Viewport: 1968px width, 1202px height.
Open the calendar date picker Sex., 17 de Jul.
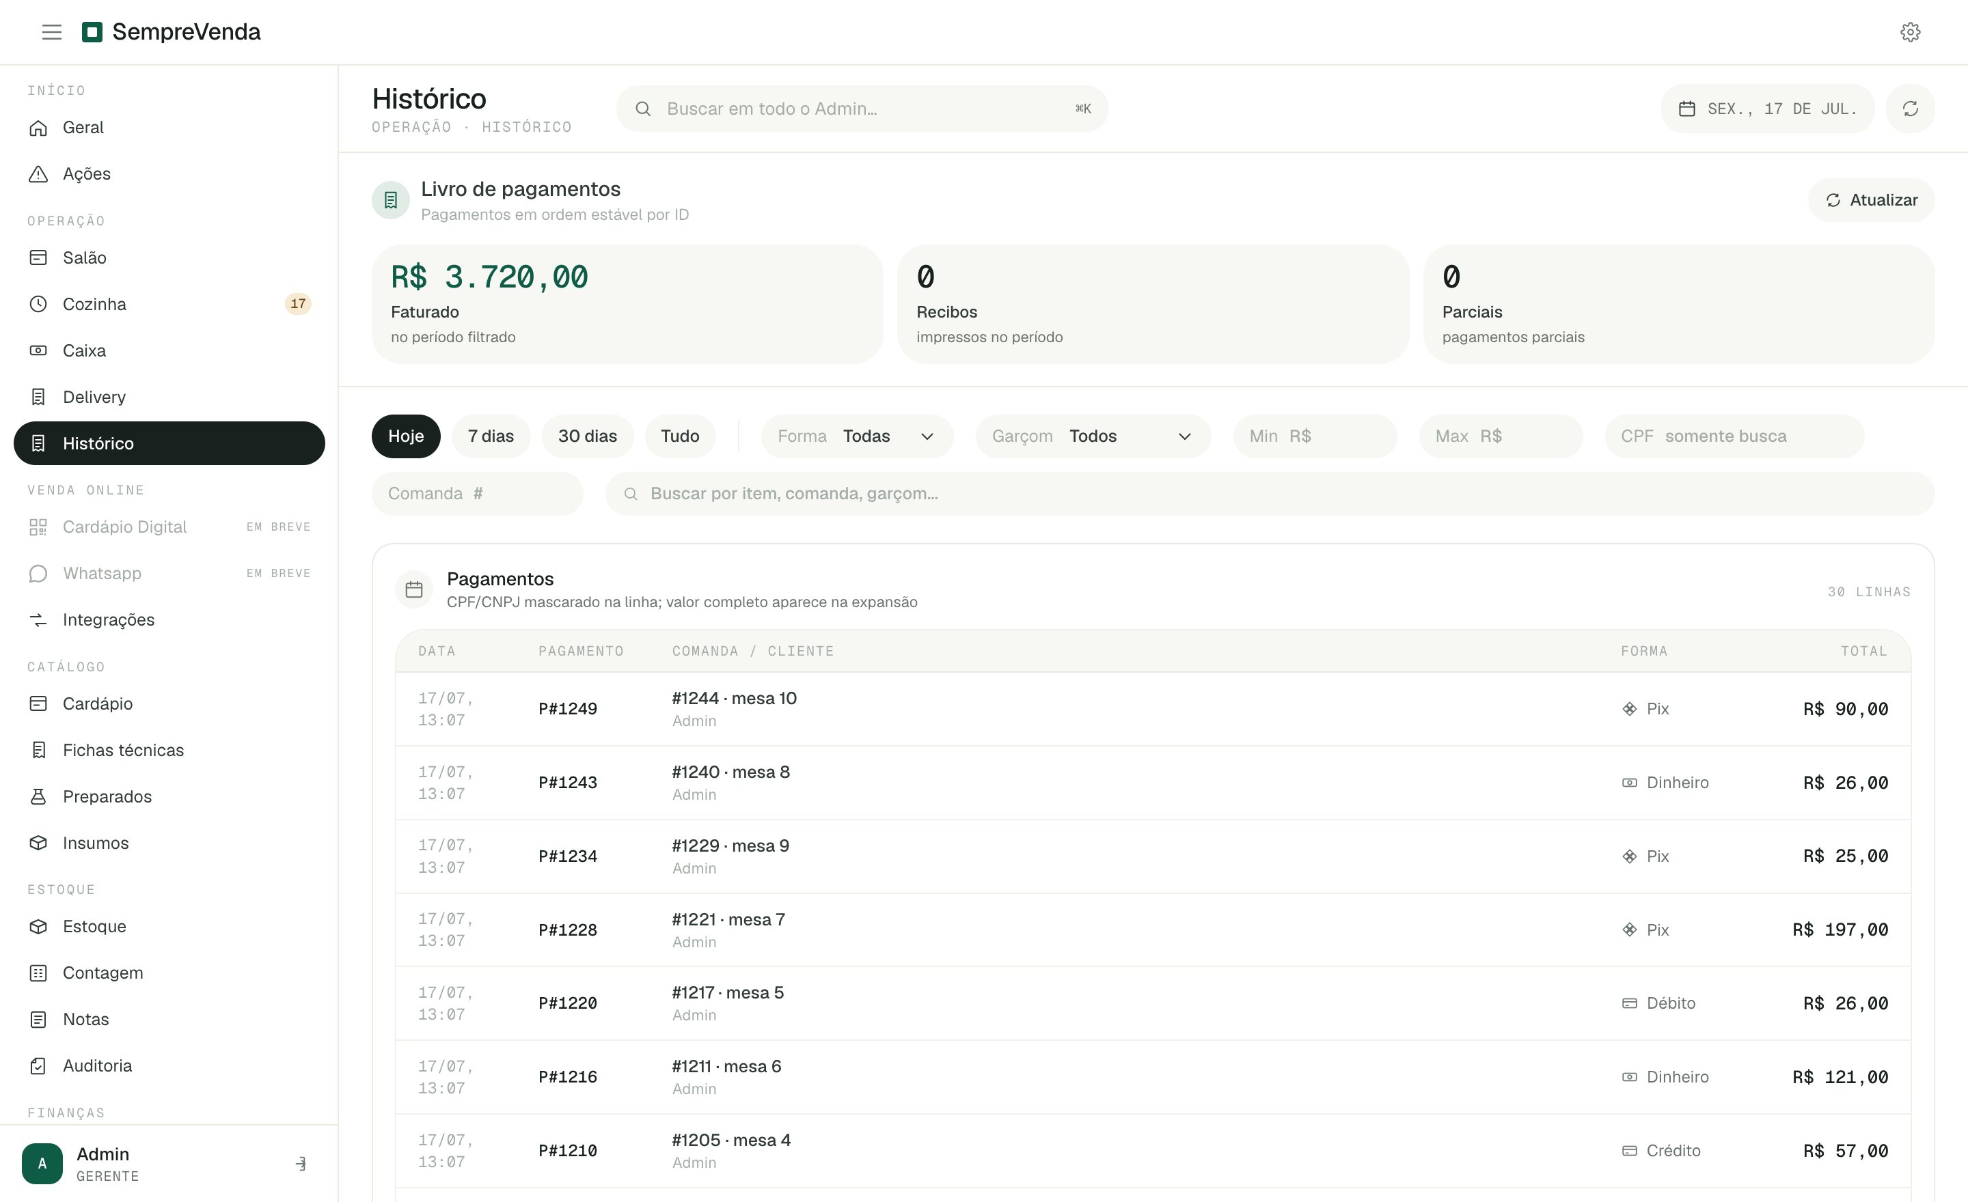(x=1768, y=109)
